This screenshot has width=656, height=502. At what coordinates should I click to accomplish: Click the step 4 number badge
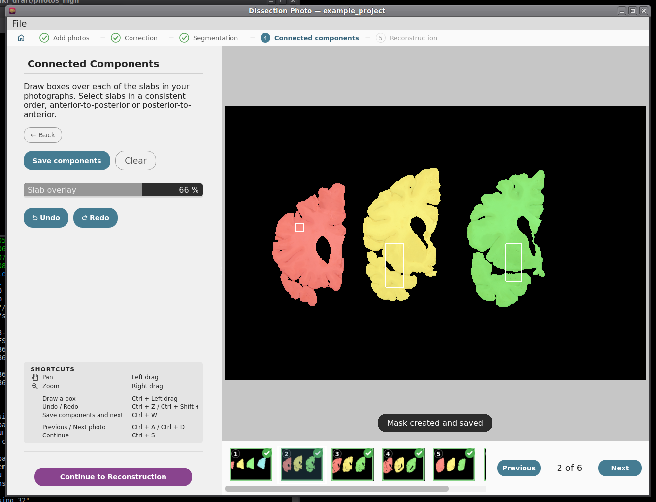pos(265,38)
